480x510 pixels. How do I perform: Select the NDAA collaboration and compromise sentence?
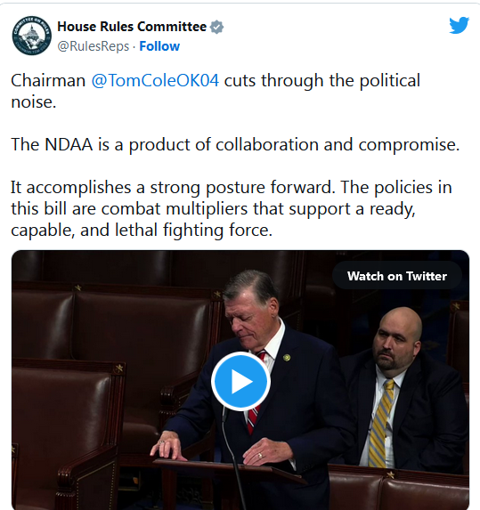coord(235,144)
